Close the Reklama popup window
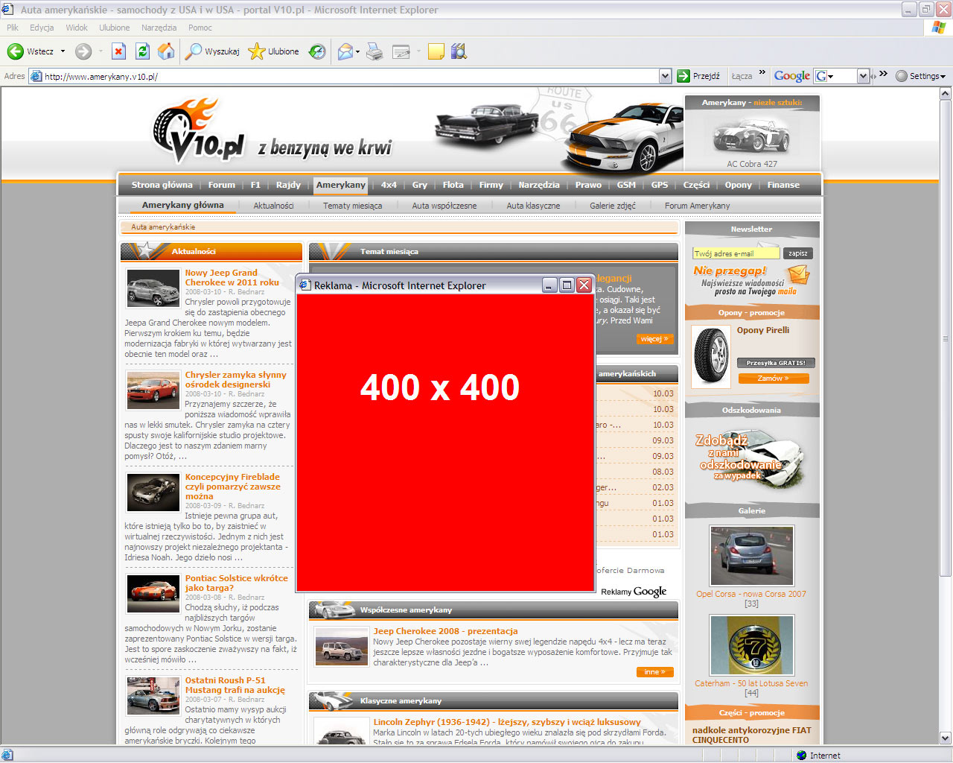Viewport: 953px width, 763px height. click(584, 285)
